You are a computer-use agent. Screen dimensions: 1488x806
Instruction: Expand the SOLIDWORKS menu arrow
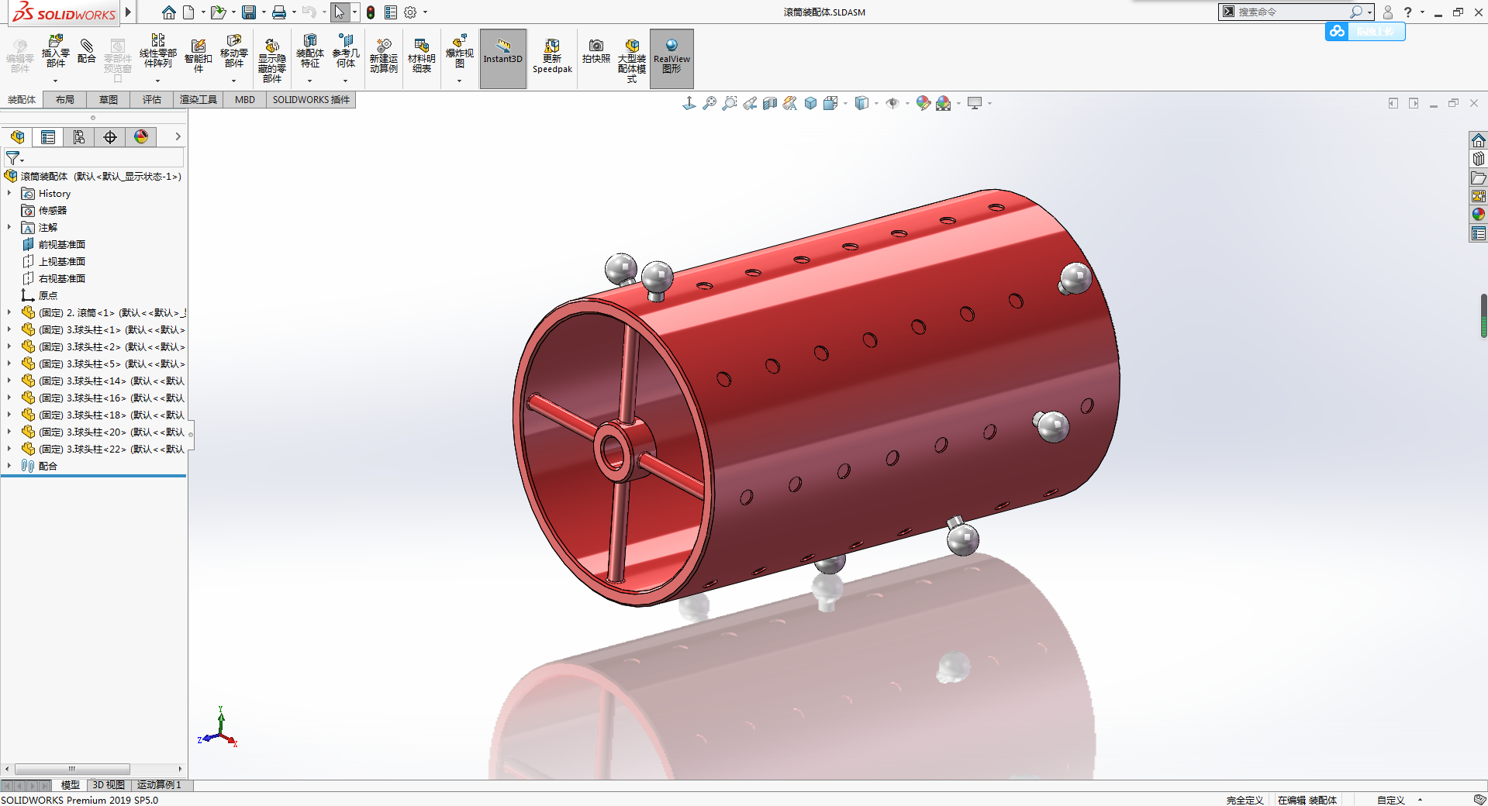pyautogui.click(x=128, y=12)
